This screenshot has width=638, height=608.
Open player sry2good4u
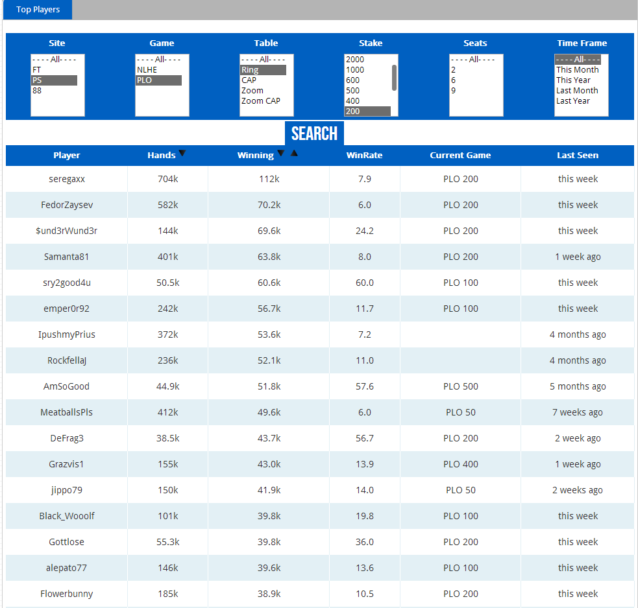(x=67, y=283)
